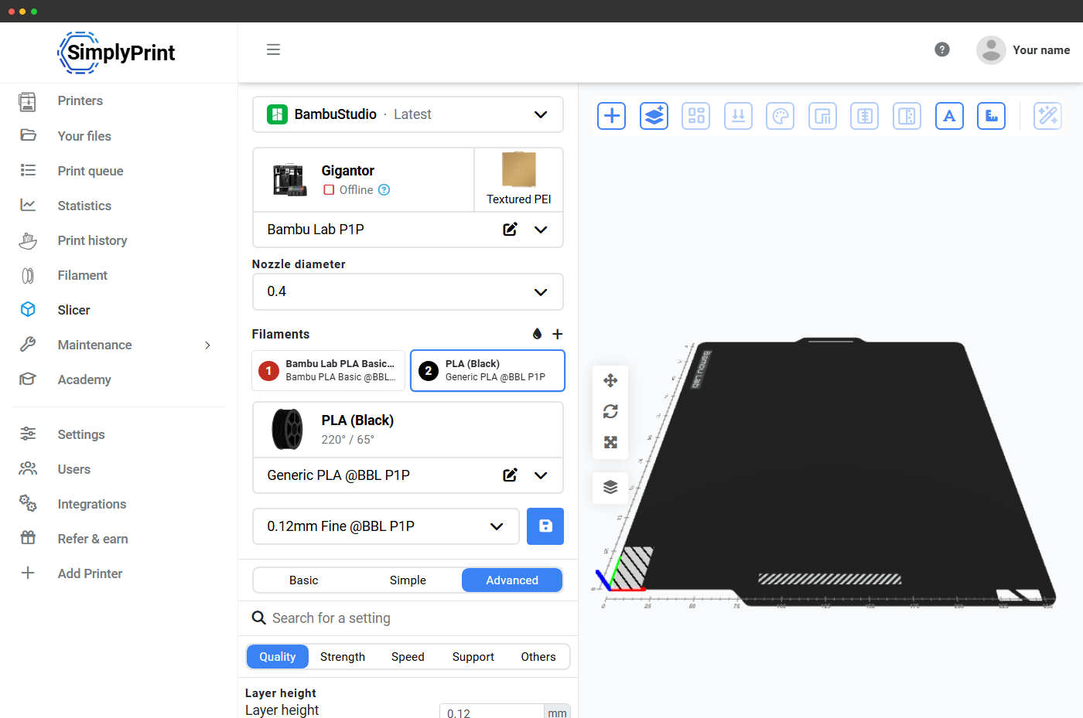The height and width of the screenshot is (718, 1083).
Task: Open the layers view in the 3D viewer
Action: tap(610, 488)
